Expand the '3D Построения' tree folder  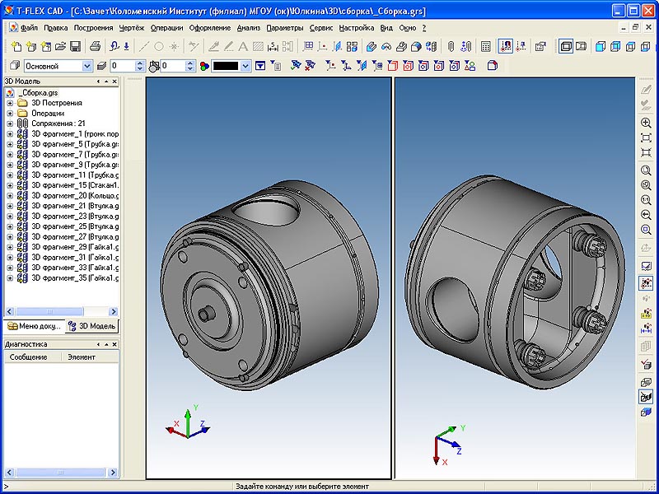click(10, 103)
